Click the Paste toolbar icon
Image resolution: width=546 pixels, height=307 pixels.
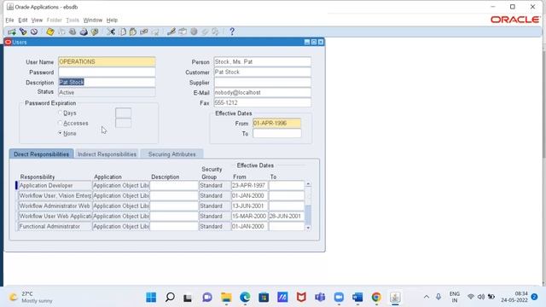[x=133, y=32]
